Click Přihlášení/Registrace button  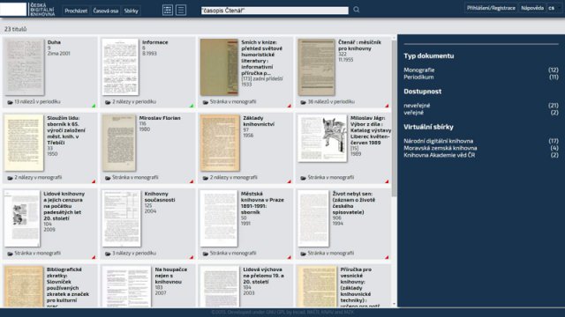point(491,8)
